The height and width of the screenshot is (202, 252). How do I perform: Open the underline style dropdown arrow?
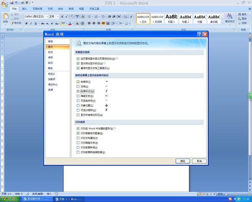[x=39, y=24]
